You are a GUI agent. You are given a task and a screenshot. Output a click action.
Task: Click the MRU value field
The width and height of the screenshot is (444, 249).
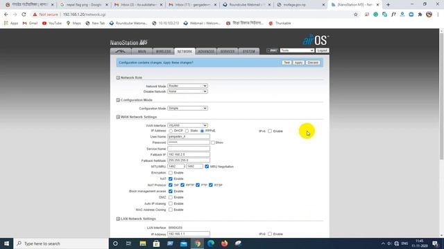tap(194, 167)
